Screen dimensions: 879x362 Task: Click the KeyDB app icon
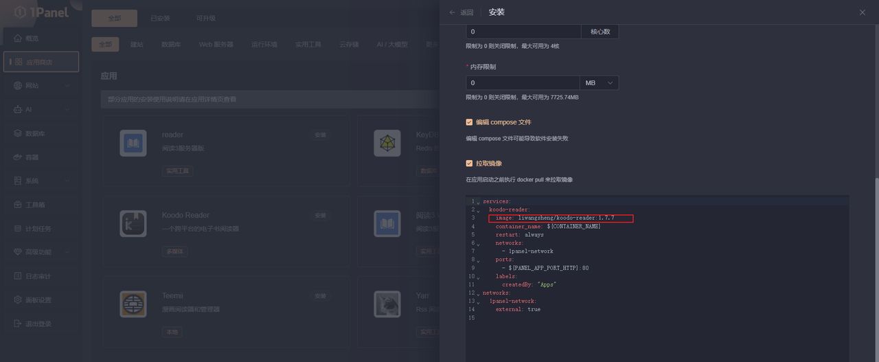387,143
